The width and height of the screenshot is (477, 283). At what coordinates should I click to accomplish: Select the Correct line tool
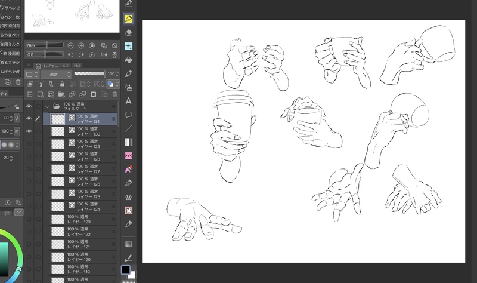[128, 258]
